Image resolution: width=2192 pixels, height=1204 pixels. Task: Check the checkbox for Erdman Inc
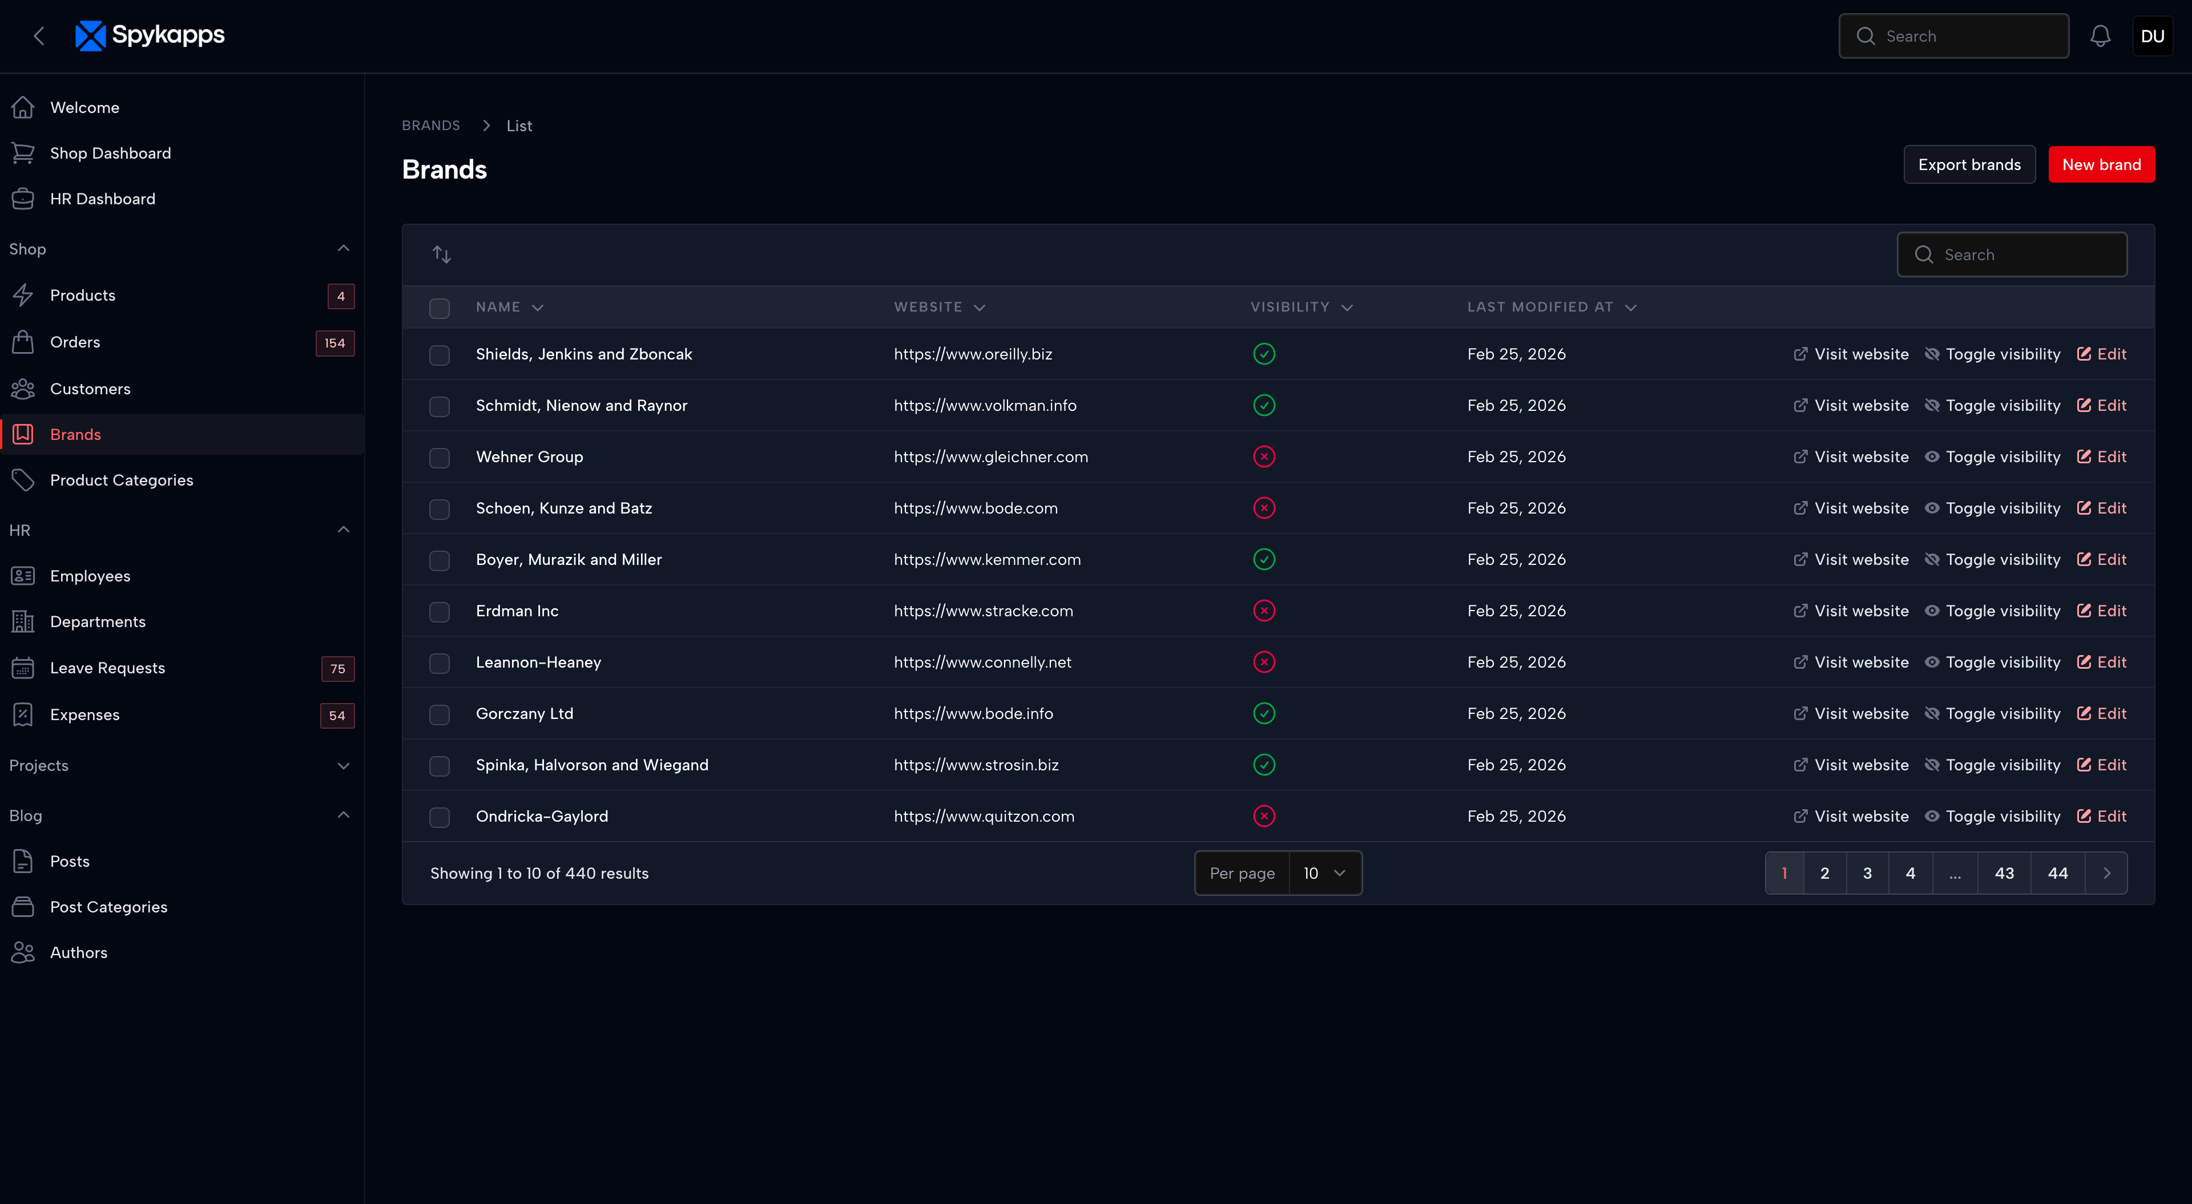[440, 612]
